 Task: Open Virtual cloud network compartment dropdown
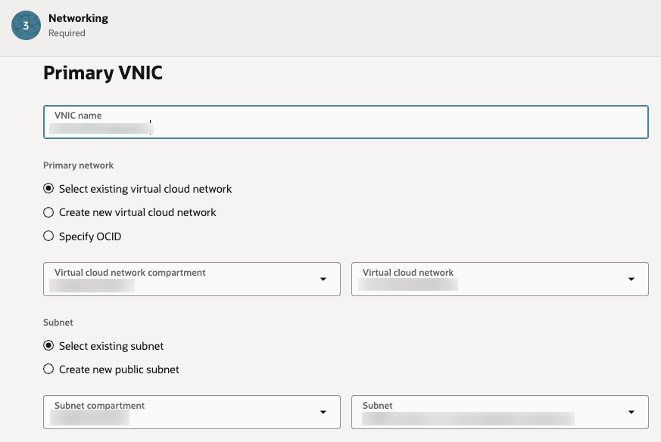(192, 280)
